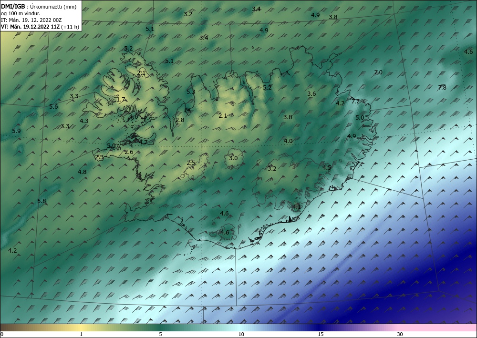Click the 2.5 value on Langjökull glacier
Screen dimensions: 477x338
click(x=191, y=163)
